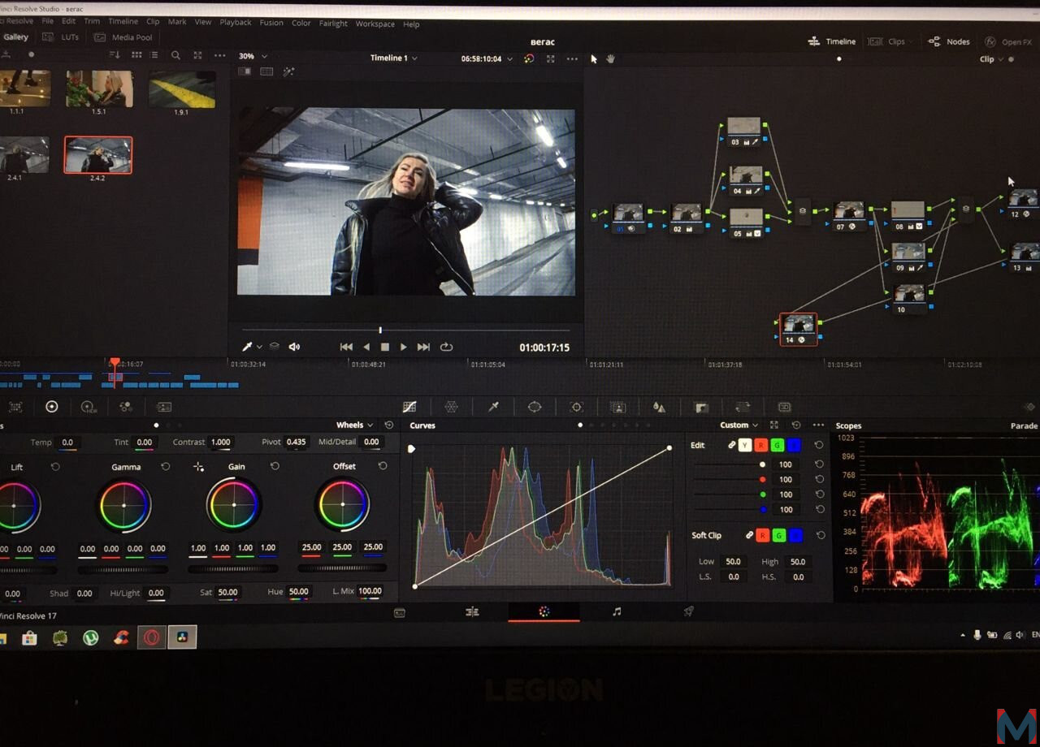This screenshot has width=1040, height=747.
Task: Toggle the Soft Clip red channel
Action: [762, 535]
